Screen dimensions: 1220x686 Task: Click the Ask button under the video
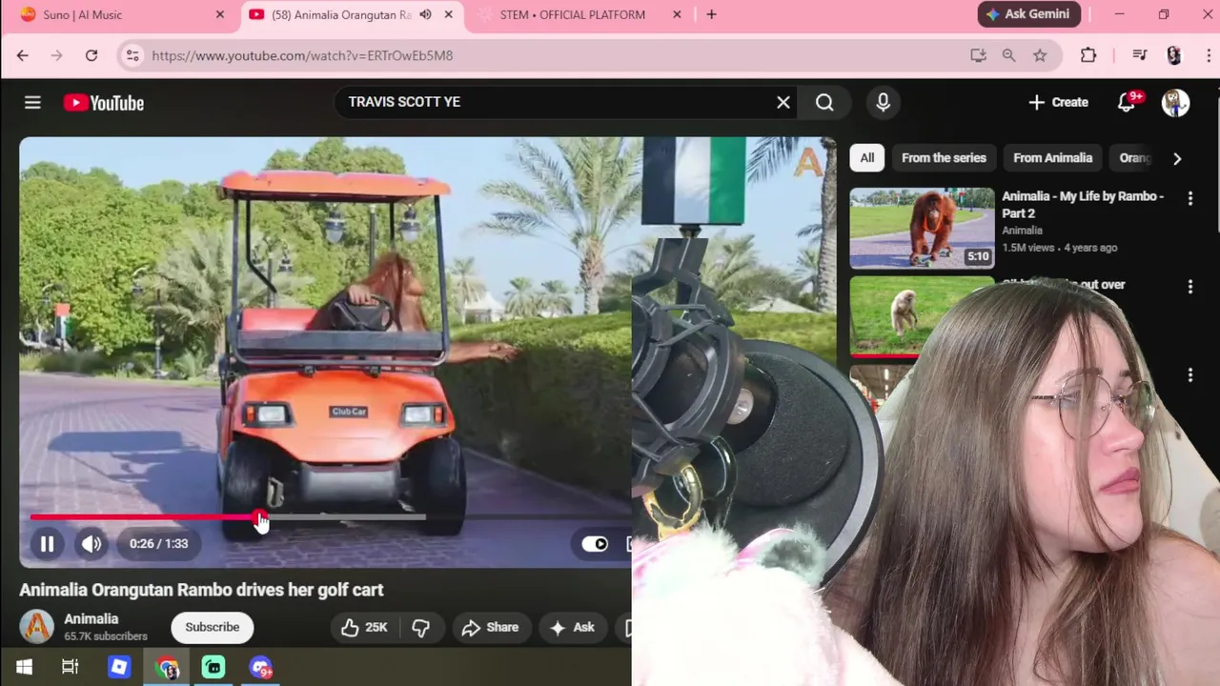572,627
